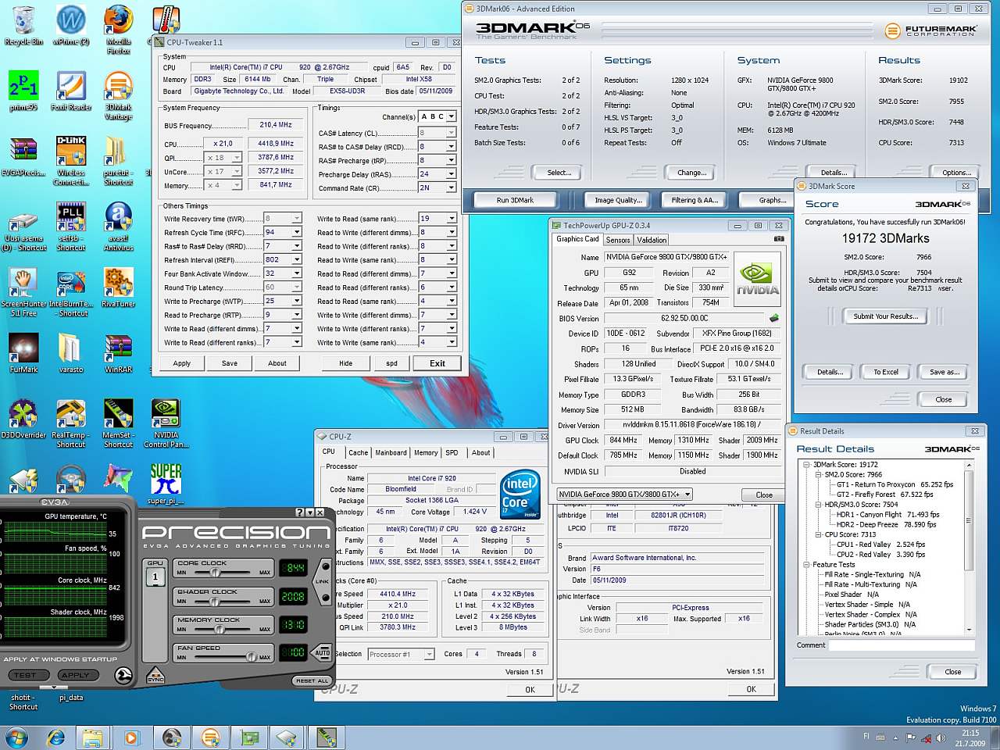Select GPU 1 button in EVGA Precision

tap(155, 577)
